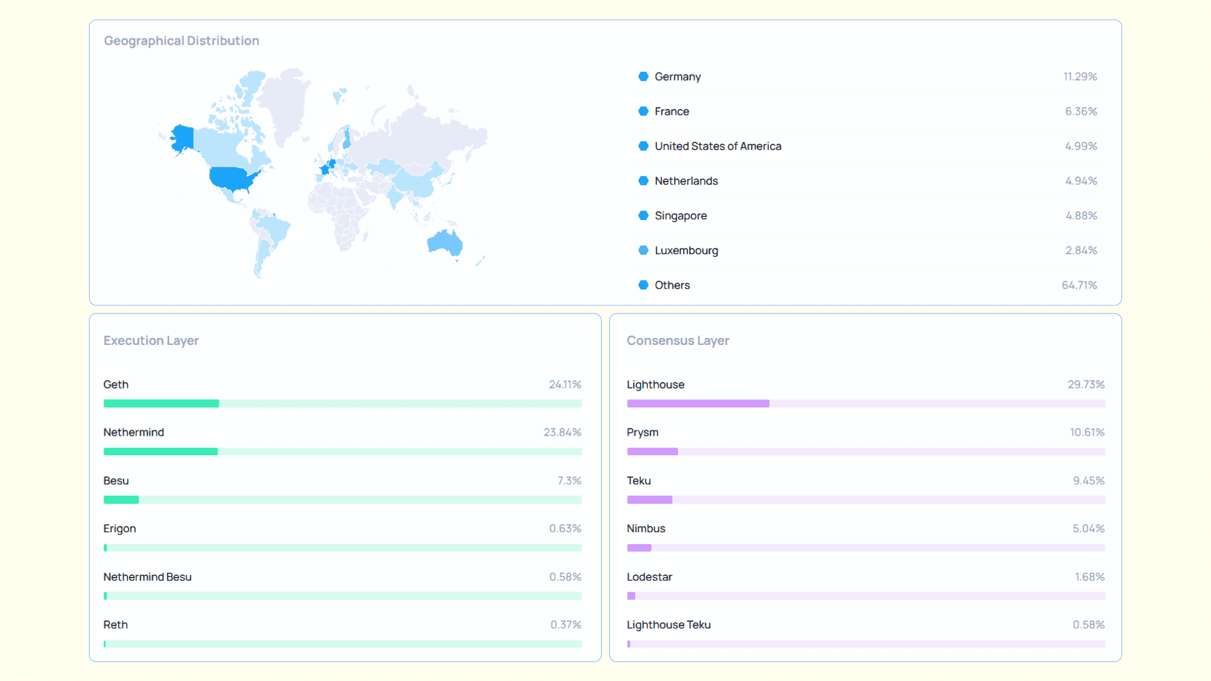This screenshot has width=1211, height=681.
Task: Click the Germany 11.29% percentage value
Action: point(1080,76)
